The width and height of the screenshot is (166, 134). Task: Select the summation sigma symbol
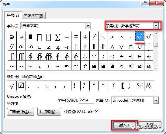[57, 36]
